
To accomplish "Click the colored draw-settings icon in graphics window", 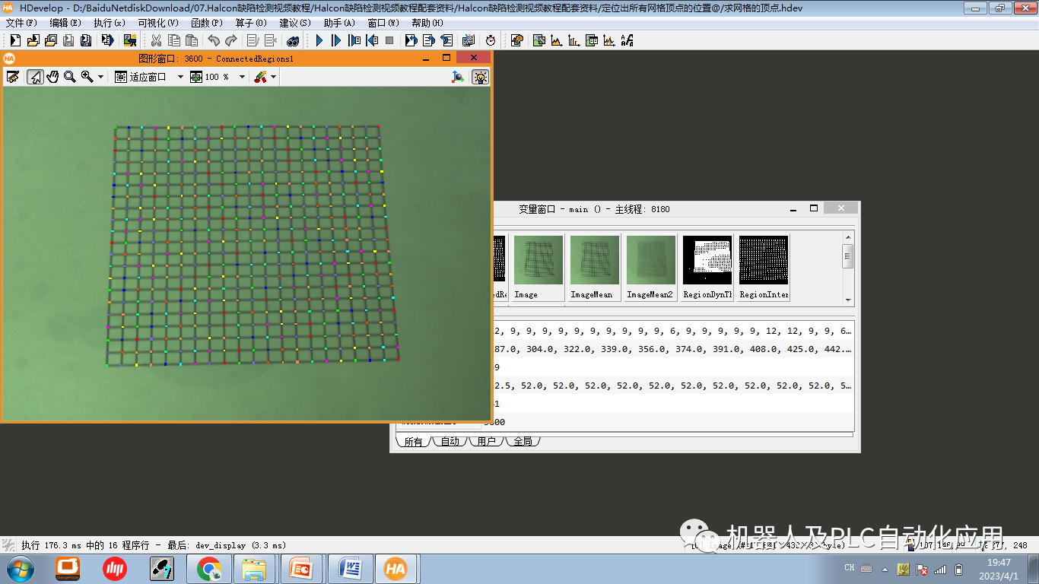I will pos(260,76).
